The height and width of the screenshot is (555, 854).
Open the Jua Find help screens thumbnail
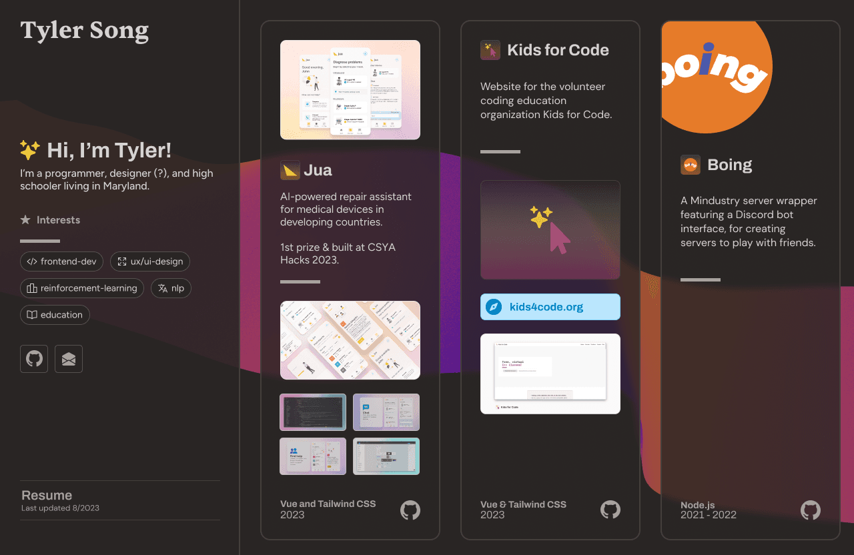pos(313,456)
